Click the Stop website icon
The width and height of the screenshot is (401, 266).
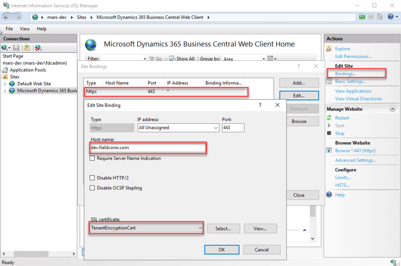click(x=329, y=133)
